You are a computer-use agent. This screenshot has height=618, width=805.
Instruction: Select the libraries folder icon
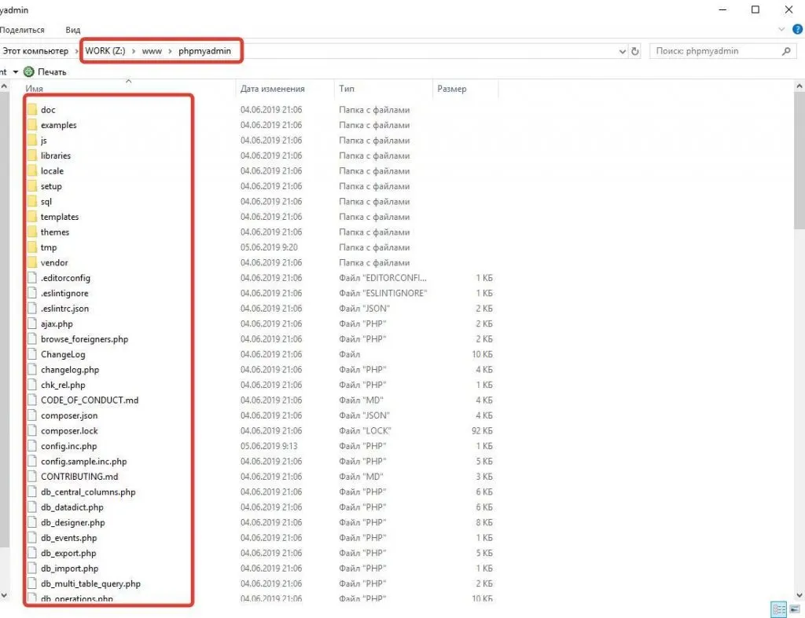click(x=32, y=155)
